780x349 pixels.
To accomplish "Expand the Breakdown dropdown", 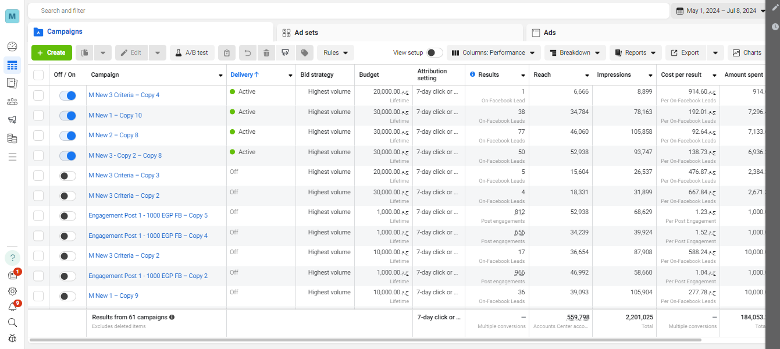I will point(575,53).
